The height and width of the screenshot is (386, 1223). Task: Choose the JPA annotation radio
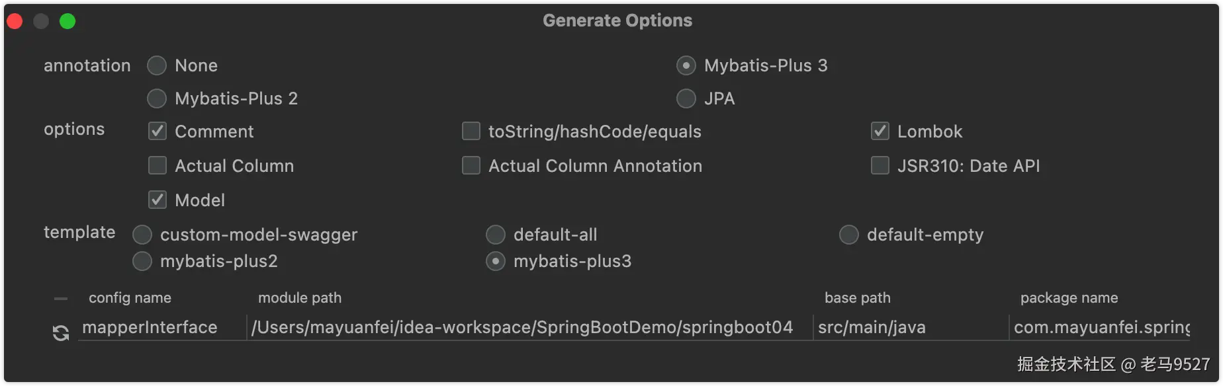686,98
